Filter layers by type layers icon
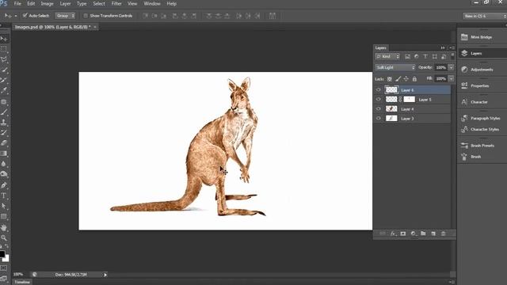The image size is (507, 285). (425, 56)
